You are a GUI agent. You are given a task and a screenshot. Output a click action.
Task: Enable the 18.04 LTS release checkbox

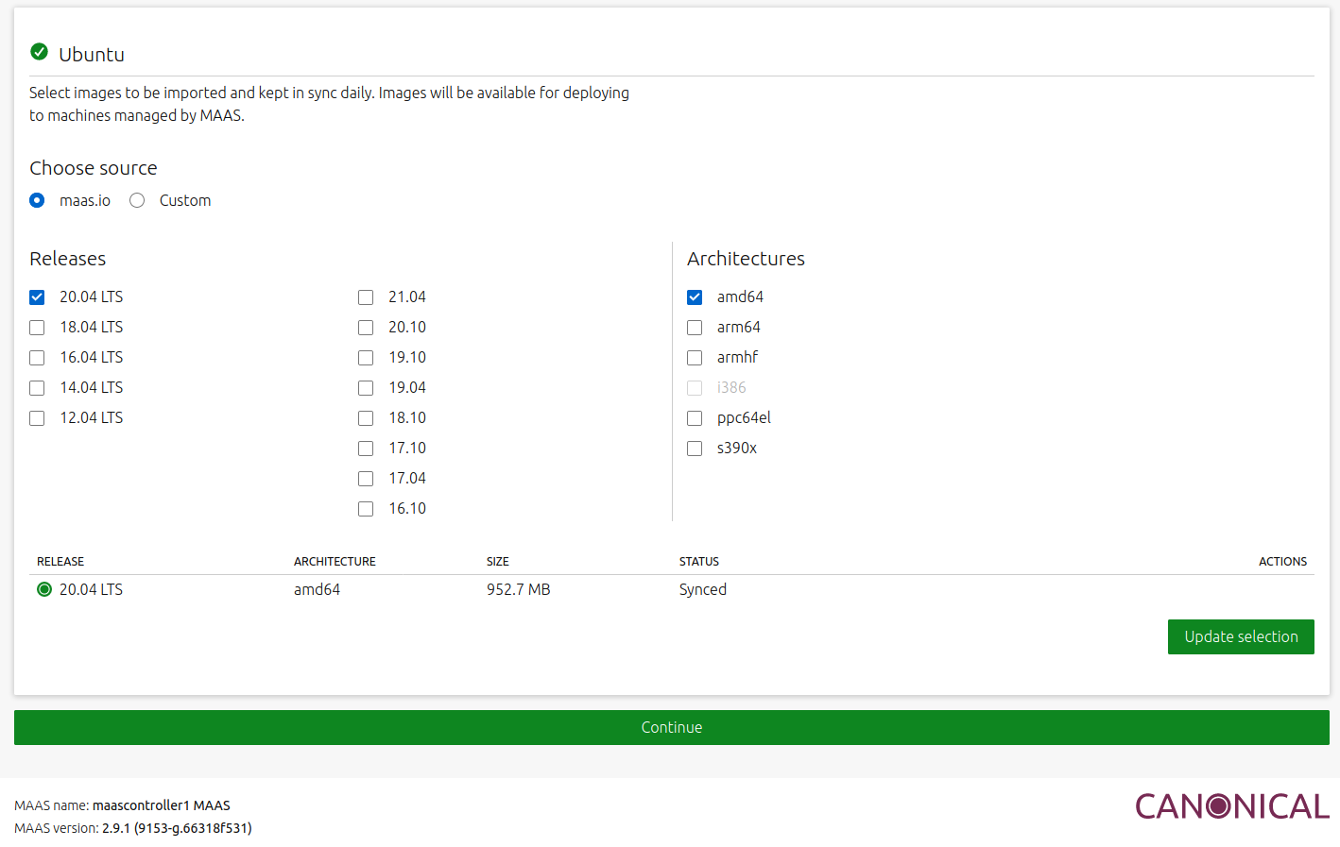point(37,328)
